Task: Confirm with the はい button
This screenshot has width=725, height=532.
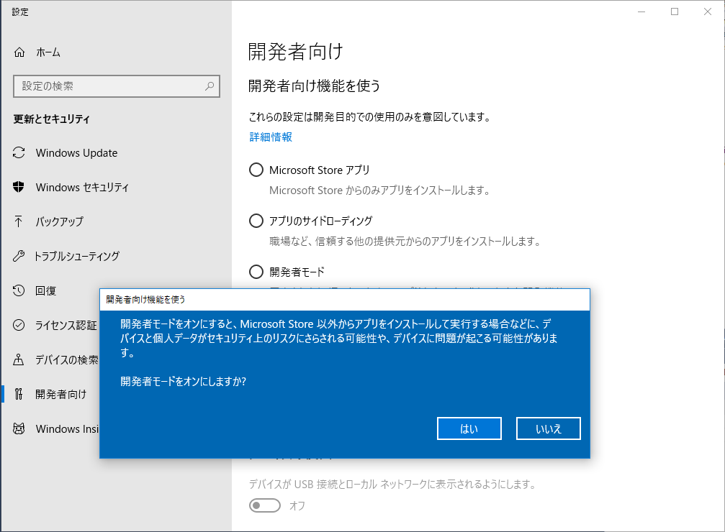Action: click(469, 428)
